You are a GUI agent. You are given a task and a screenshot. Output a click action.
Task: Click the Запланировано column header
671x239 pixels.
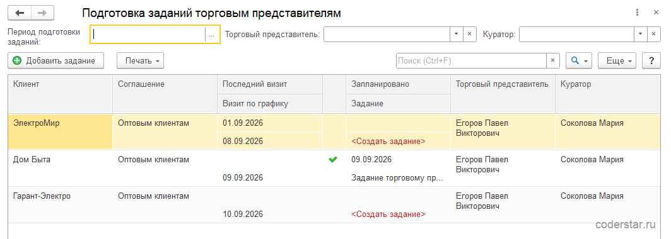[398, 84]
